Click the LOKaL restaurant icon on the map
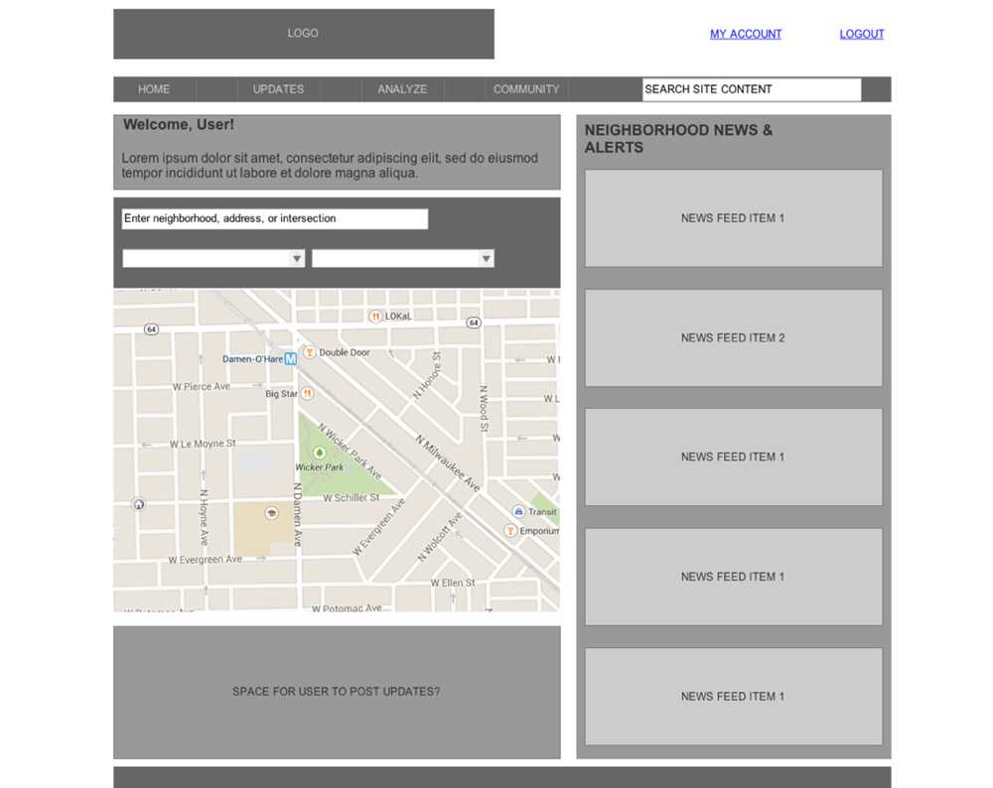The height and width of the screenshot is (788, 993). [x=375, y=316]
